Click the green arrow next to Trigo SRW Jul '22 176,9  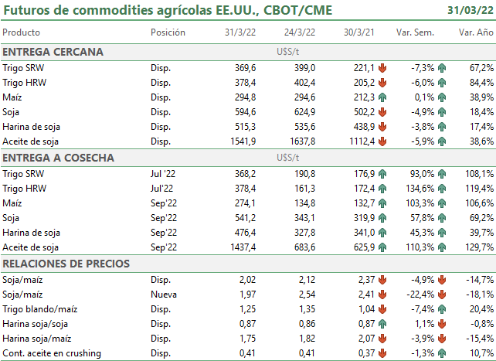pos(382,174)
